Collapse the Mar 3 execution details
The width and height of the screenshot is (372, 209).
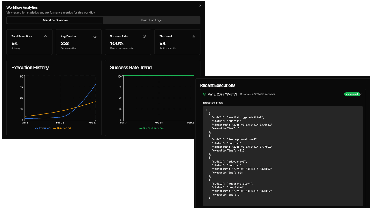361,94
